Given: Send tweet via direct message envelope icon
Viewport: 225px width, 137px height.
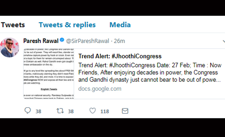Looking at the screenshot, I should (125, 111).
